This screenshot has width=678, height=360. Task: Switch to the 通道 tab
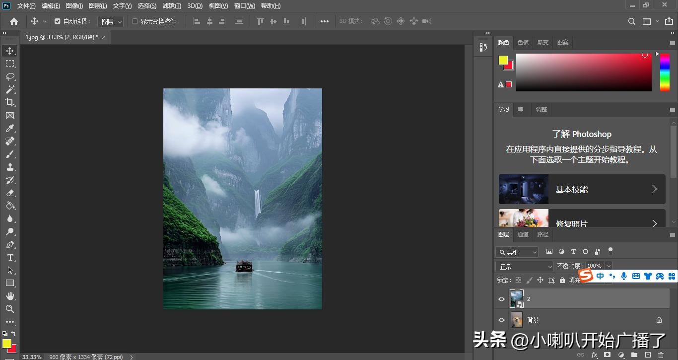pos(523,234)
